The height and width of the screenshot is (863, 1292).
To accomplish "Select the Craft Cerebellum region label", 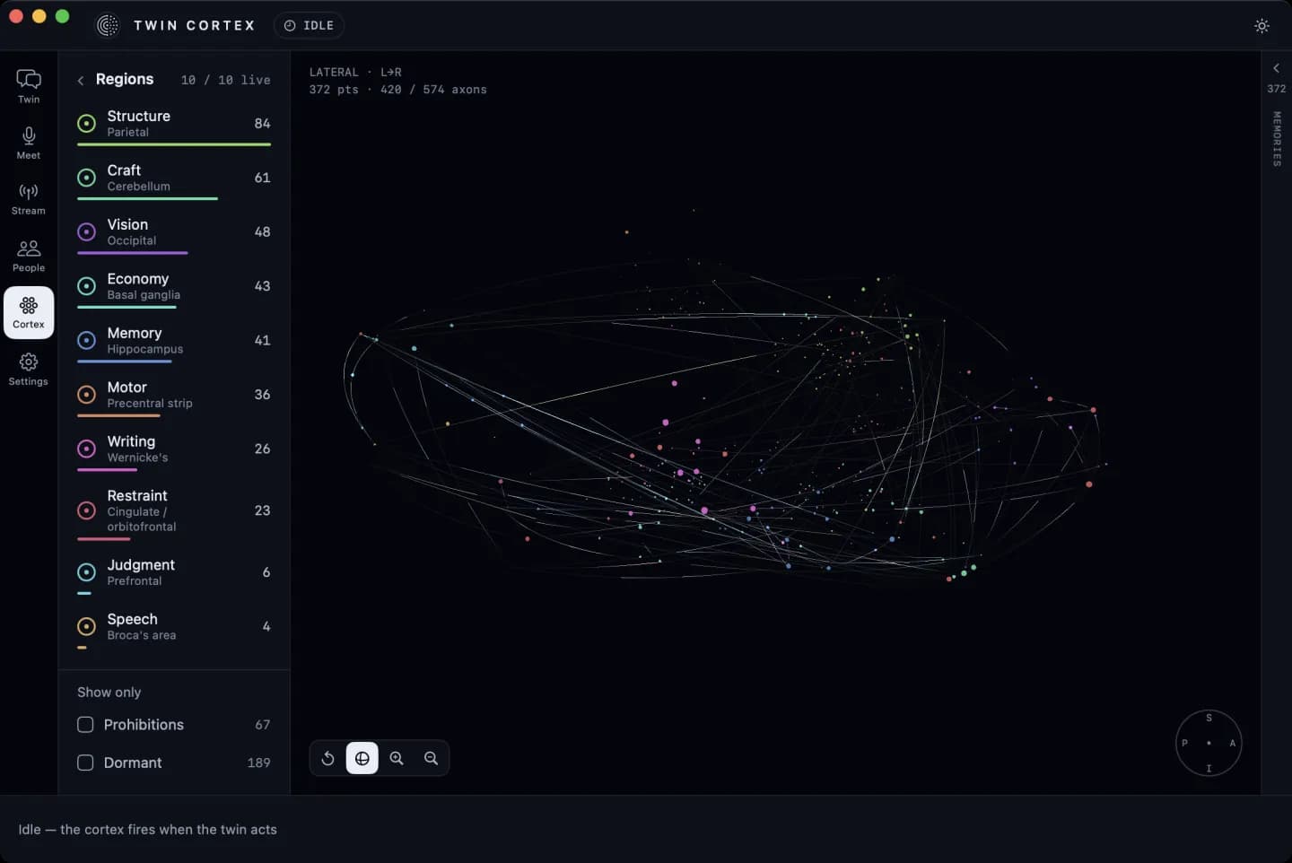I will pos(138,178).
